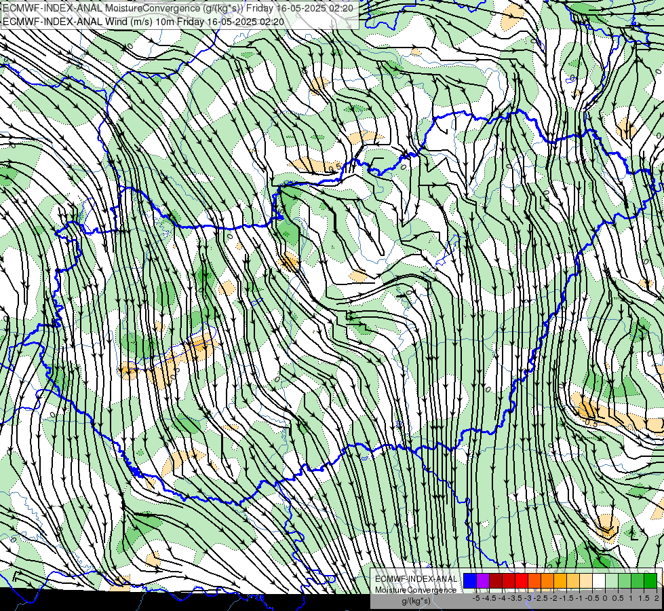Click the -2 tick label on the legend

[x=553, y=598]
